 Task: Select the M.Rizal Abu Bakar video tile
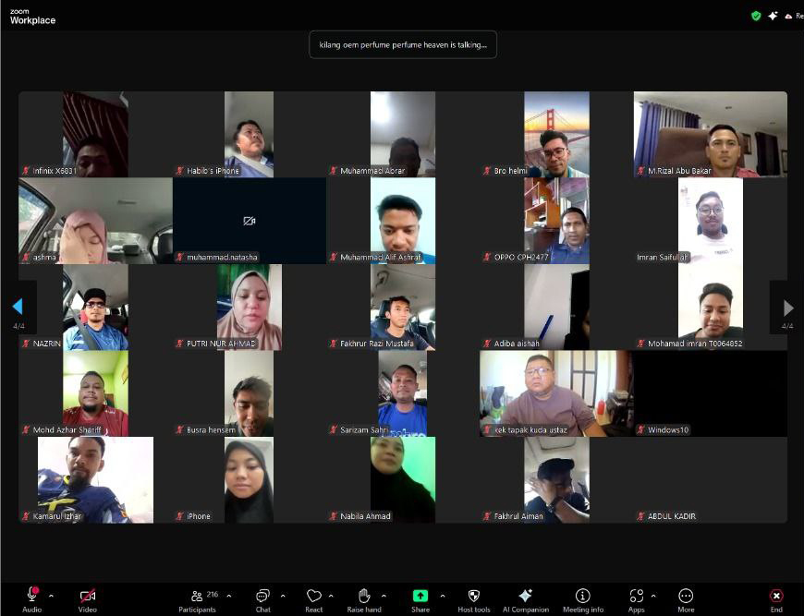pyautogui.click(x=710, y=134)
